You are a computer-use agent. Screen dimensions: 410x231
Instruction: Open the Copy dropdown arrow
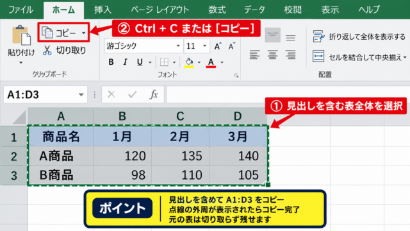[x=83, y=33]
